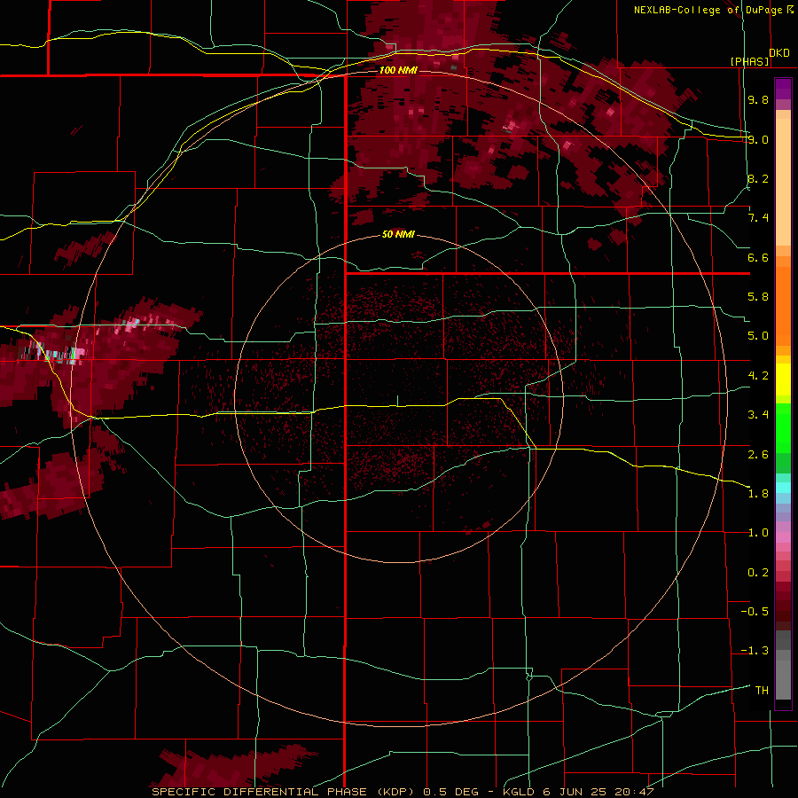Click the 0.2 scale value
The width and height of the screenshot is (798, 798).
(x=758, y=573)
